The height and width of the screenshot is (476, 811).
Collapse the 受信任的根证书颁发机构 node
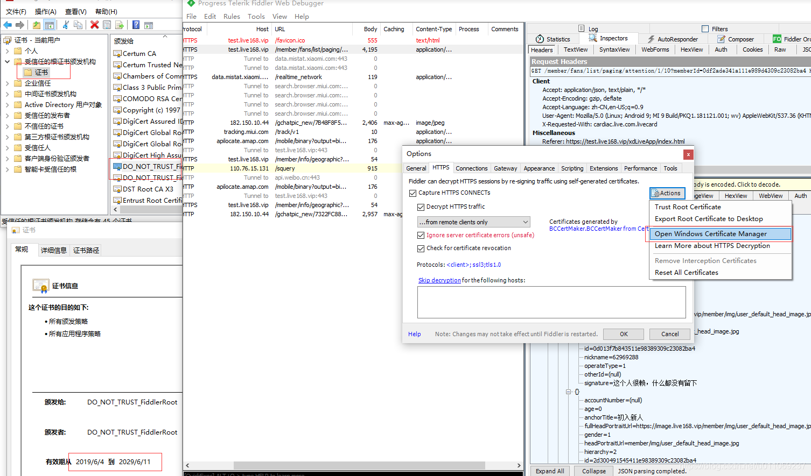7,61
